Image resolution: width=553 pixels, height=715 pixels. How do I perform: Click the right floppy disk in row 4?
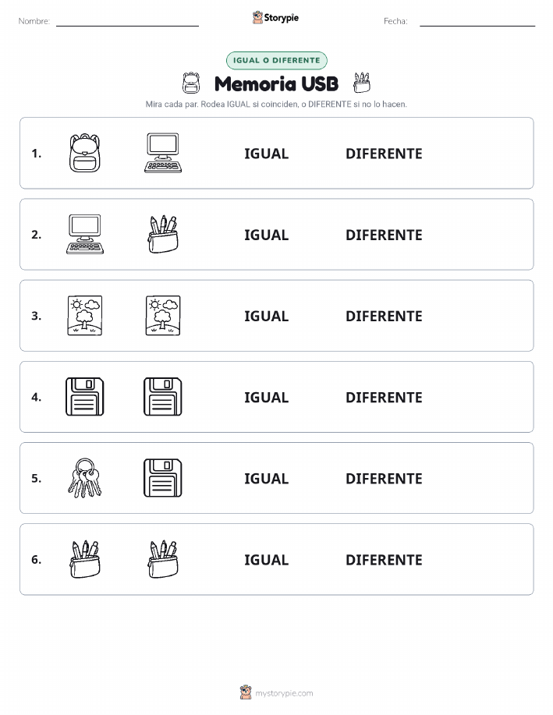[163, 397]
